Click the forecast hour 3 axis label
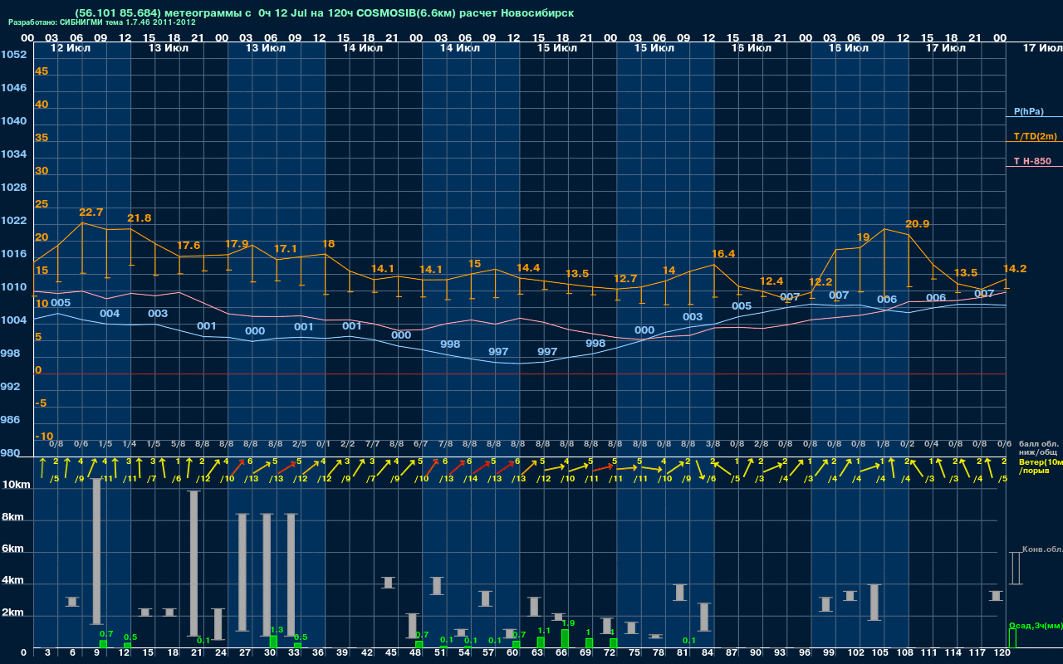 tap(48, 654)
